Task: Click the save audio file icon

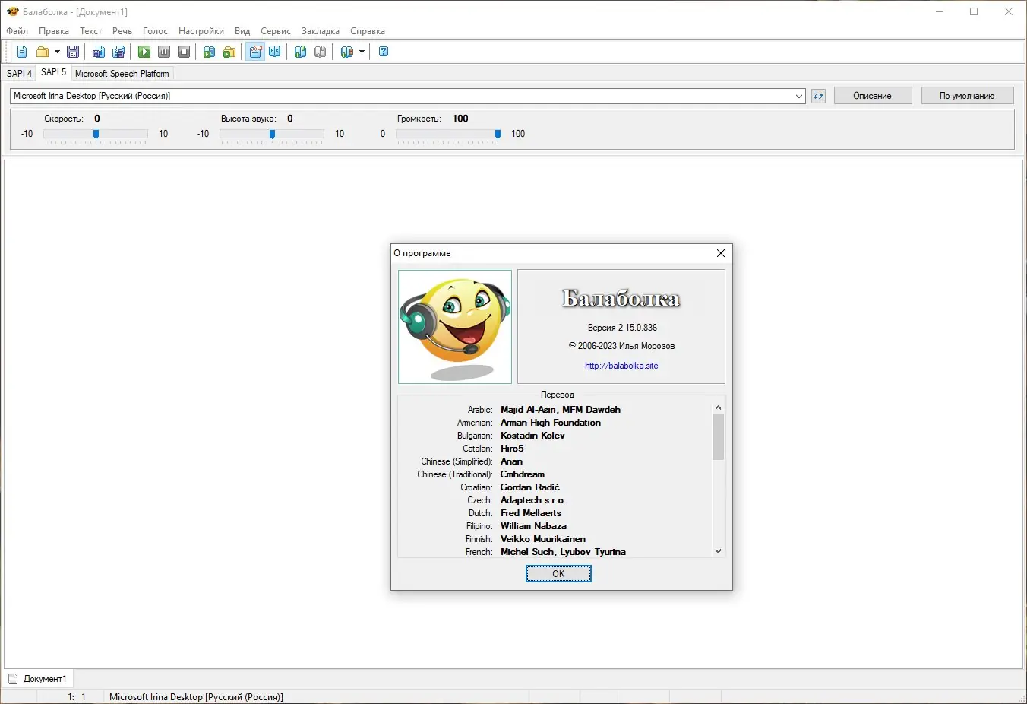Action: [99, 52]
